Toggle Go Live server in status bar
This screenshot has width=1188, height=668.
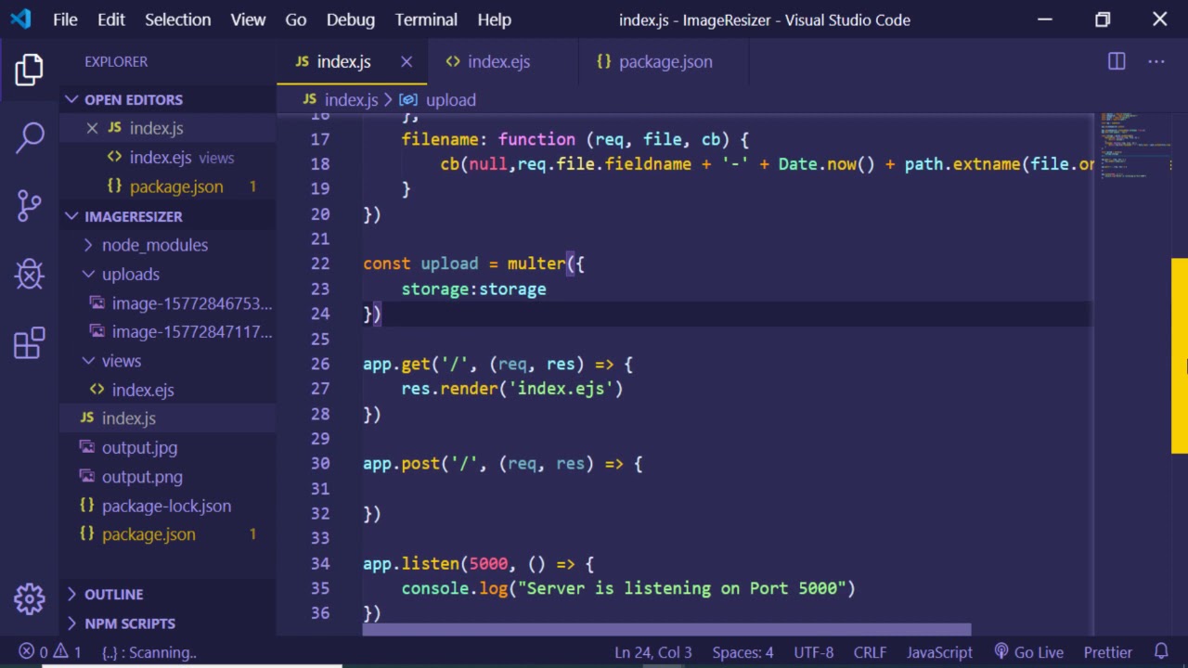point(1028,652)
